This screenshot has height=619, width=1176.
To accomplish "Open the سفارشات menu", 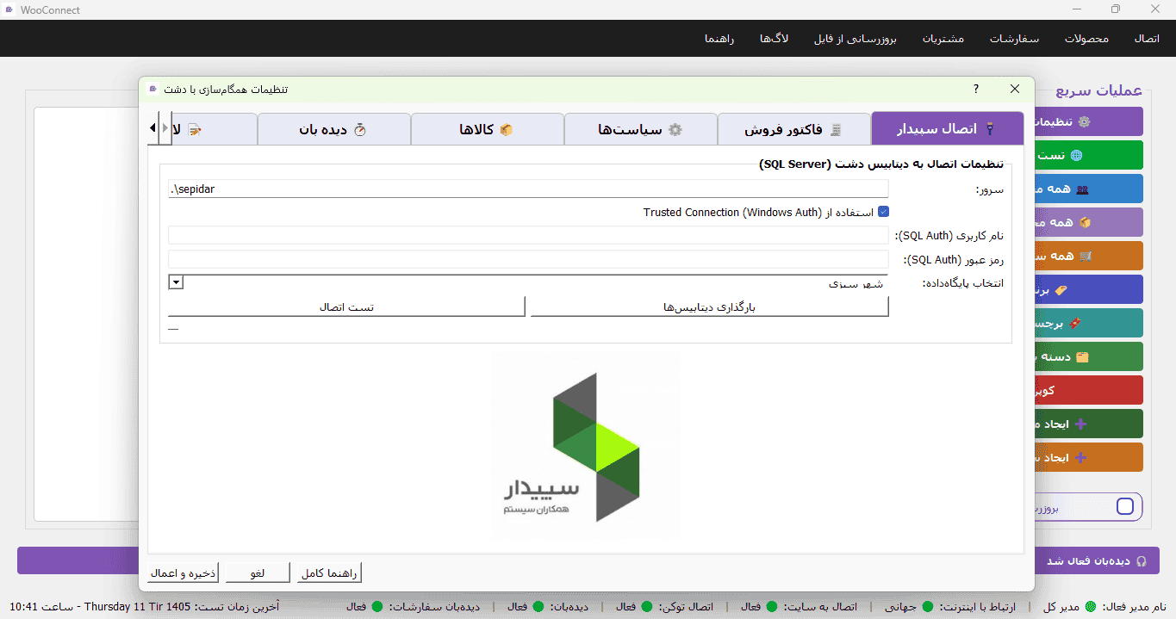I will coord(1014,39).
